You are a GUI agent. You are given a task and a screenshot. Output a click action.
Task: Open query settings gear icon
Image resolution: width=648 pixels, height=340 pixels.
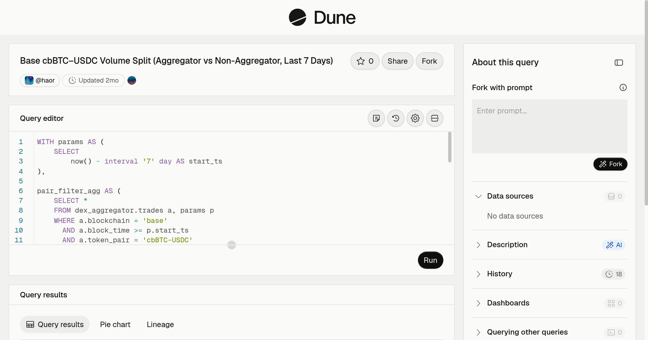coord(415,118)
